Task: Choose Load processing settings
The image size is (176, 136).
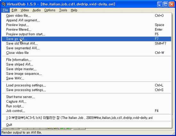Action: tap(86, 85)
